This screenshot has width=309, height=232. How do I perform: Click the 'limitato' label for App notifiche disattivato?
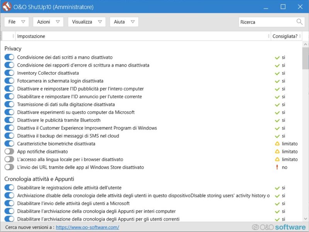coord(290,151)
